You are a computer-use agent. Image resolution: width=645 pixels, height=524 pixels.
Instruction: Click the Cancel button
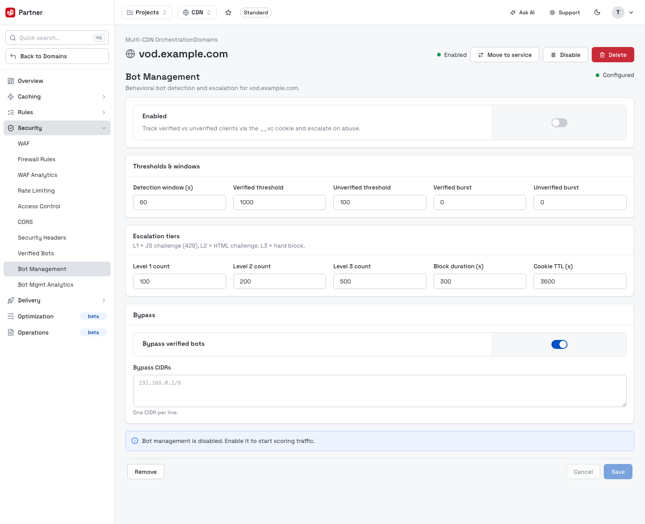pos(583,472)
